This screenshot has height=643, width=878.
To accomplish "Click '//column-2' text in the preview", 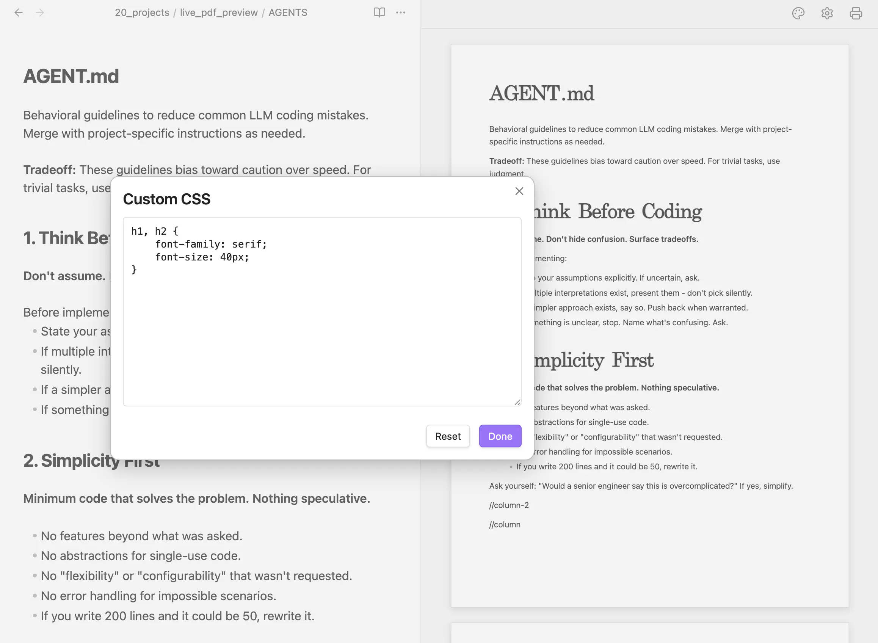I will point(509,505).
